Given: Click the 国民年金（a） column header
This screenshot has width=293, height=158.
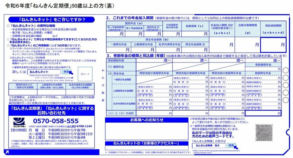Looking at the screenshot, I should point(134,23).
